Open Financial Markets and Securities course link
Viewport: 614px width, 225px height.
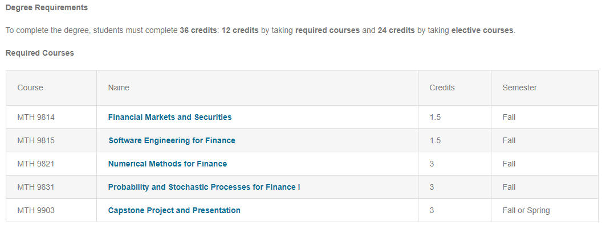tap(169, 117)
